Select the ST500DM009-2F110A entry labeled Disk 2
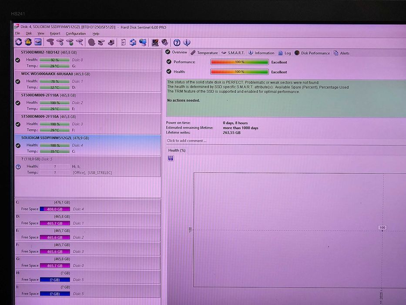Screen dimensions: 406x305 coord(88,102)
